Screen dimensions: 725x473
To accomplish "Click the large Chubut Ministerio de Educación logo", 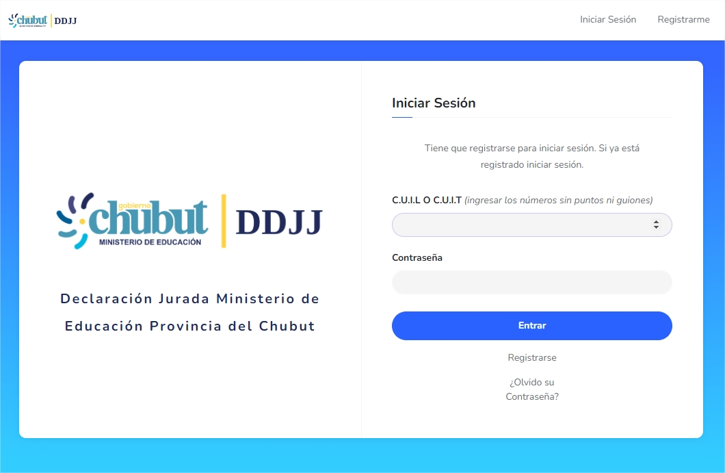I will tap(189, 221).
